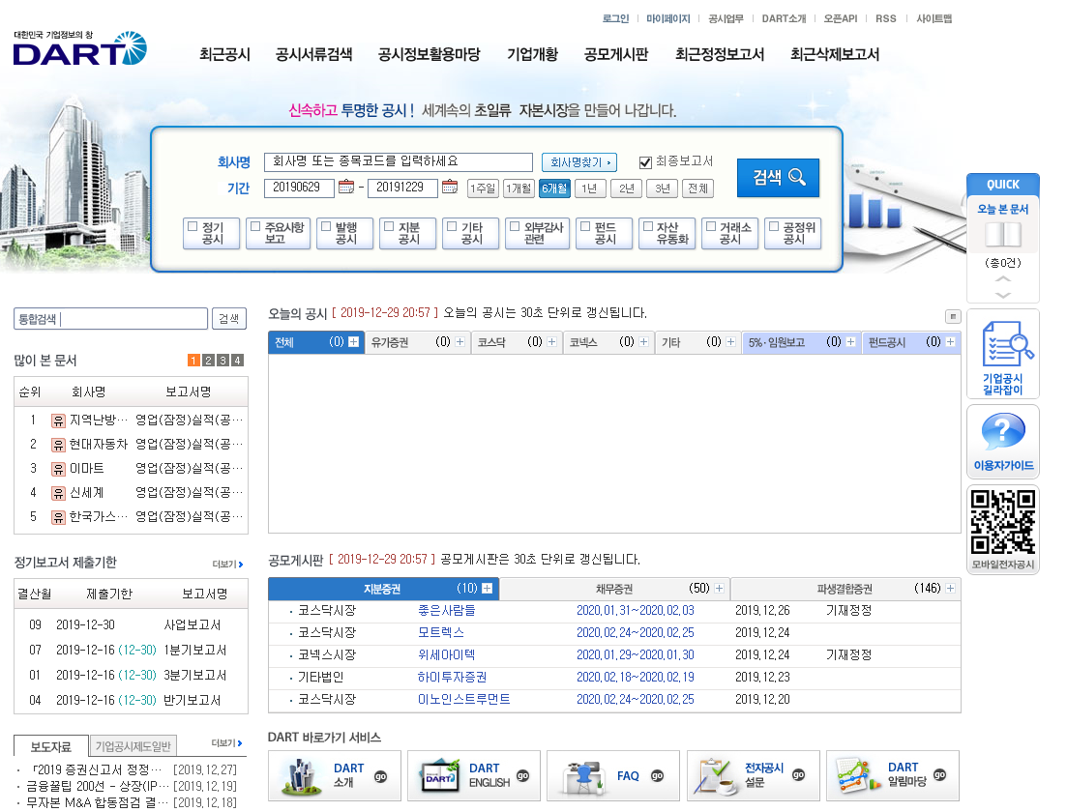Screen dimensions: 1067x812
Task: Check the 주요사항보고 checkbox
Action: [x=255, y=226]
